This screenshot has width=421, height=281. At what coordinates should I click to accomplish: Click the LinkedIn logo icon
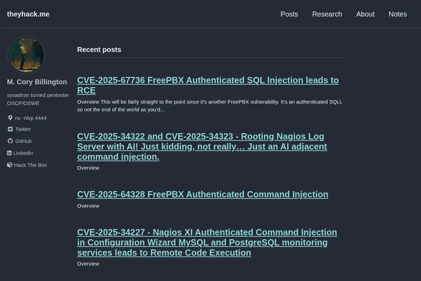tap(9, 153)
